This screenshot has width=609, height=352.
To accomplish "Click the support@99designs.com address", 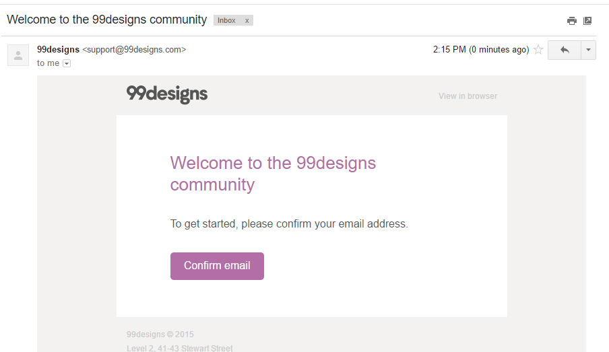I will [134, 50].
